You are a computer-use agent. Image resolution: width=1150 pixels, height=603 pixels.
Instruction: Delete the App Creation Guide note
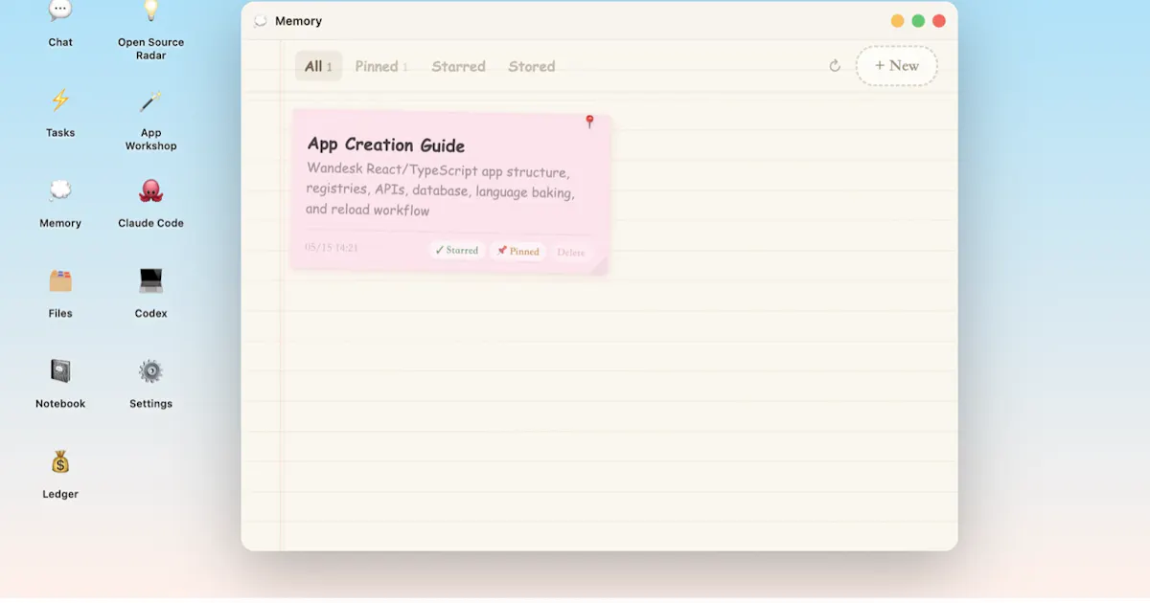[570, 253]
